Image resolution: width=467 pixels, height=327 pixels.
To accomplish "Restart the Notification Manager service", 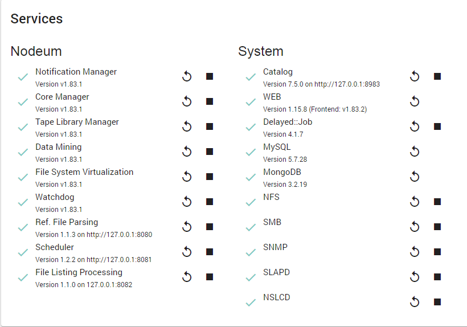I will 187,76.
